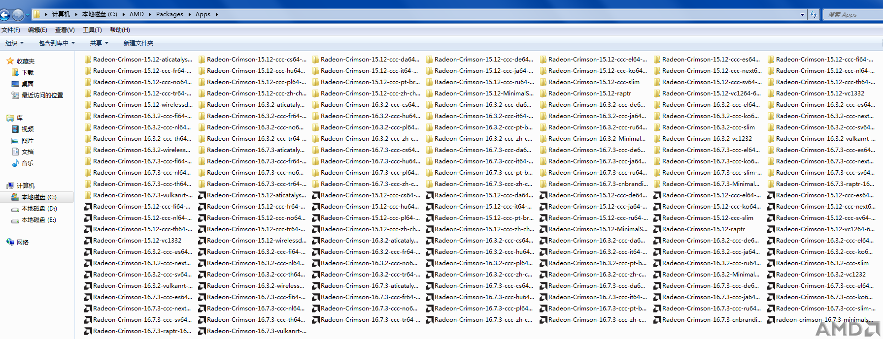Navigate to Packages in the address bar
The width and height of the screenshot is (883, 339).
pyautogui.click(x=170, y=14)
